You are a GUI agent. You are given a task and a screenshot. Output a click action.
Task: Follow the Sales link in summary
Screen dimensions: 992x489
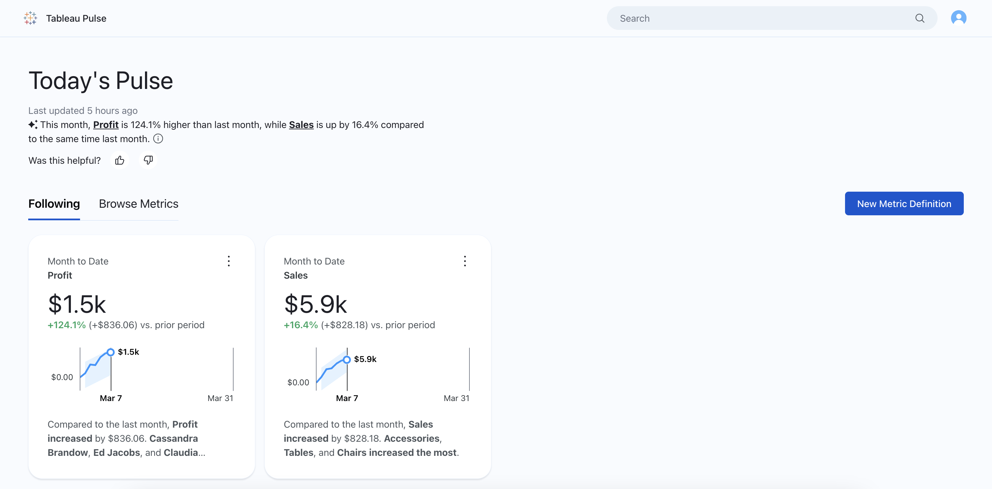301,125
